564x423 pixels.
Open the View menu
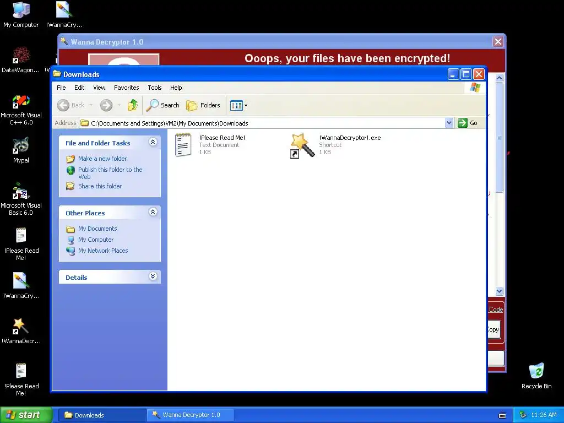click(99, 88)
